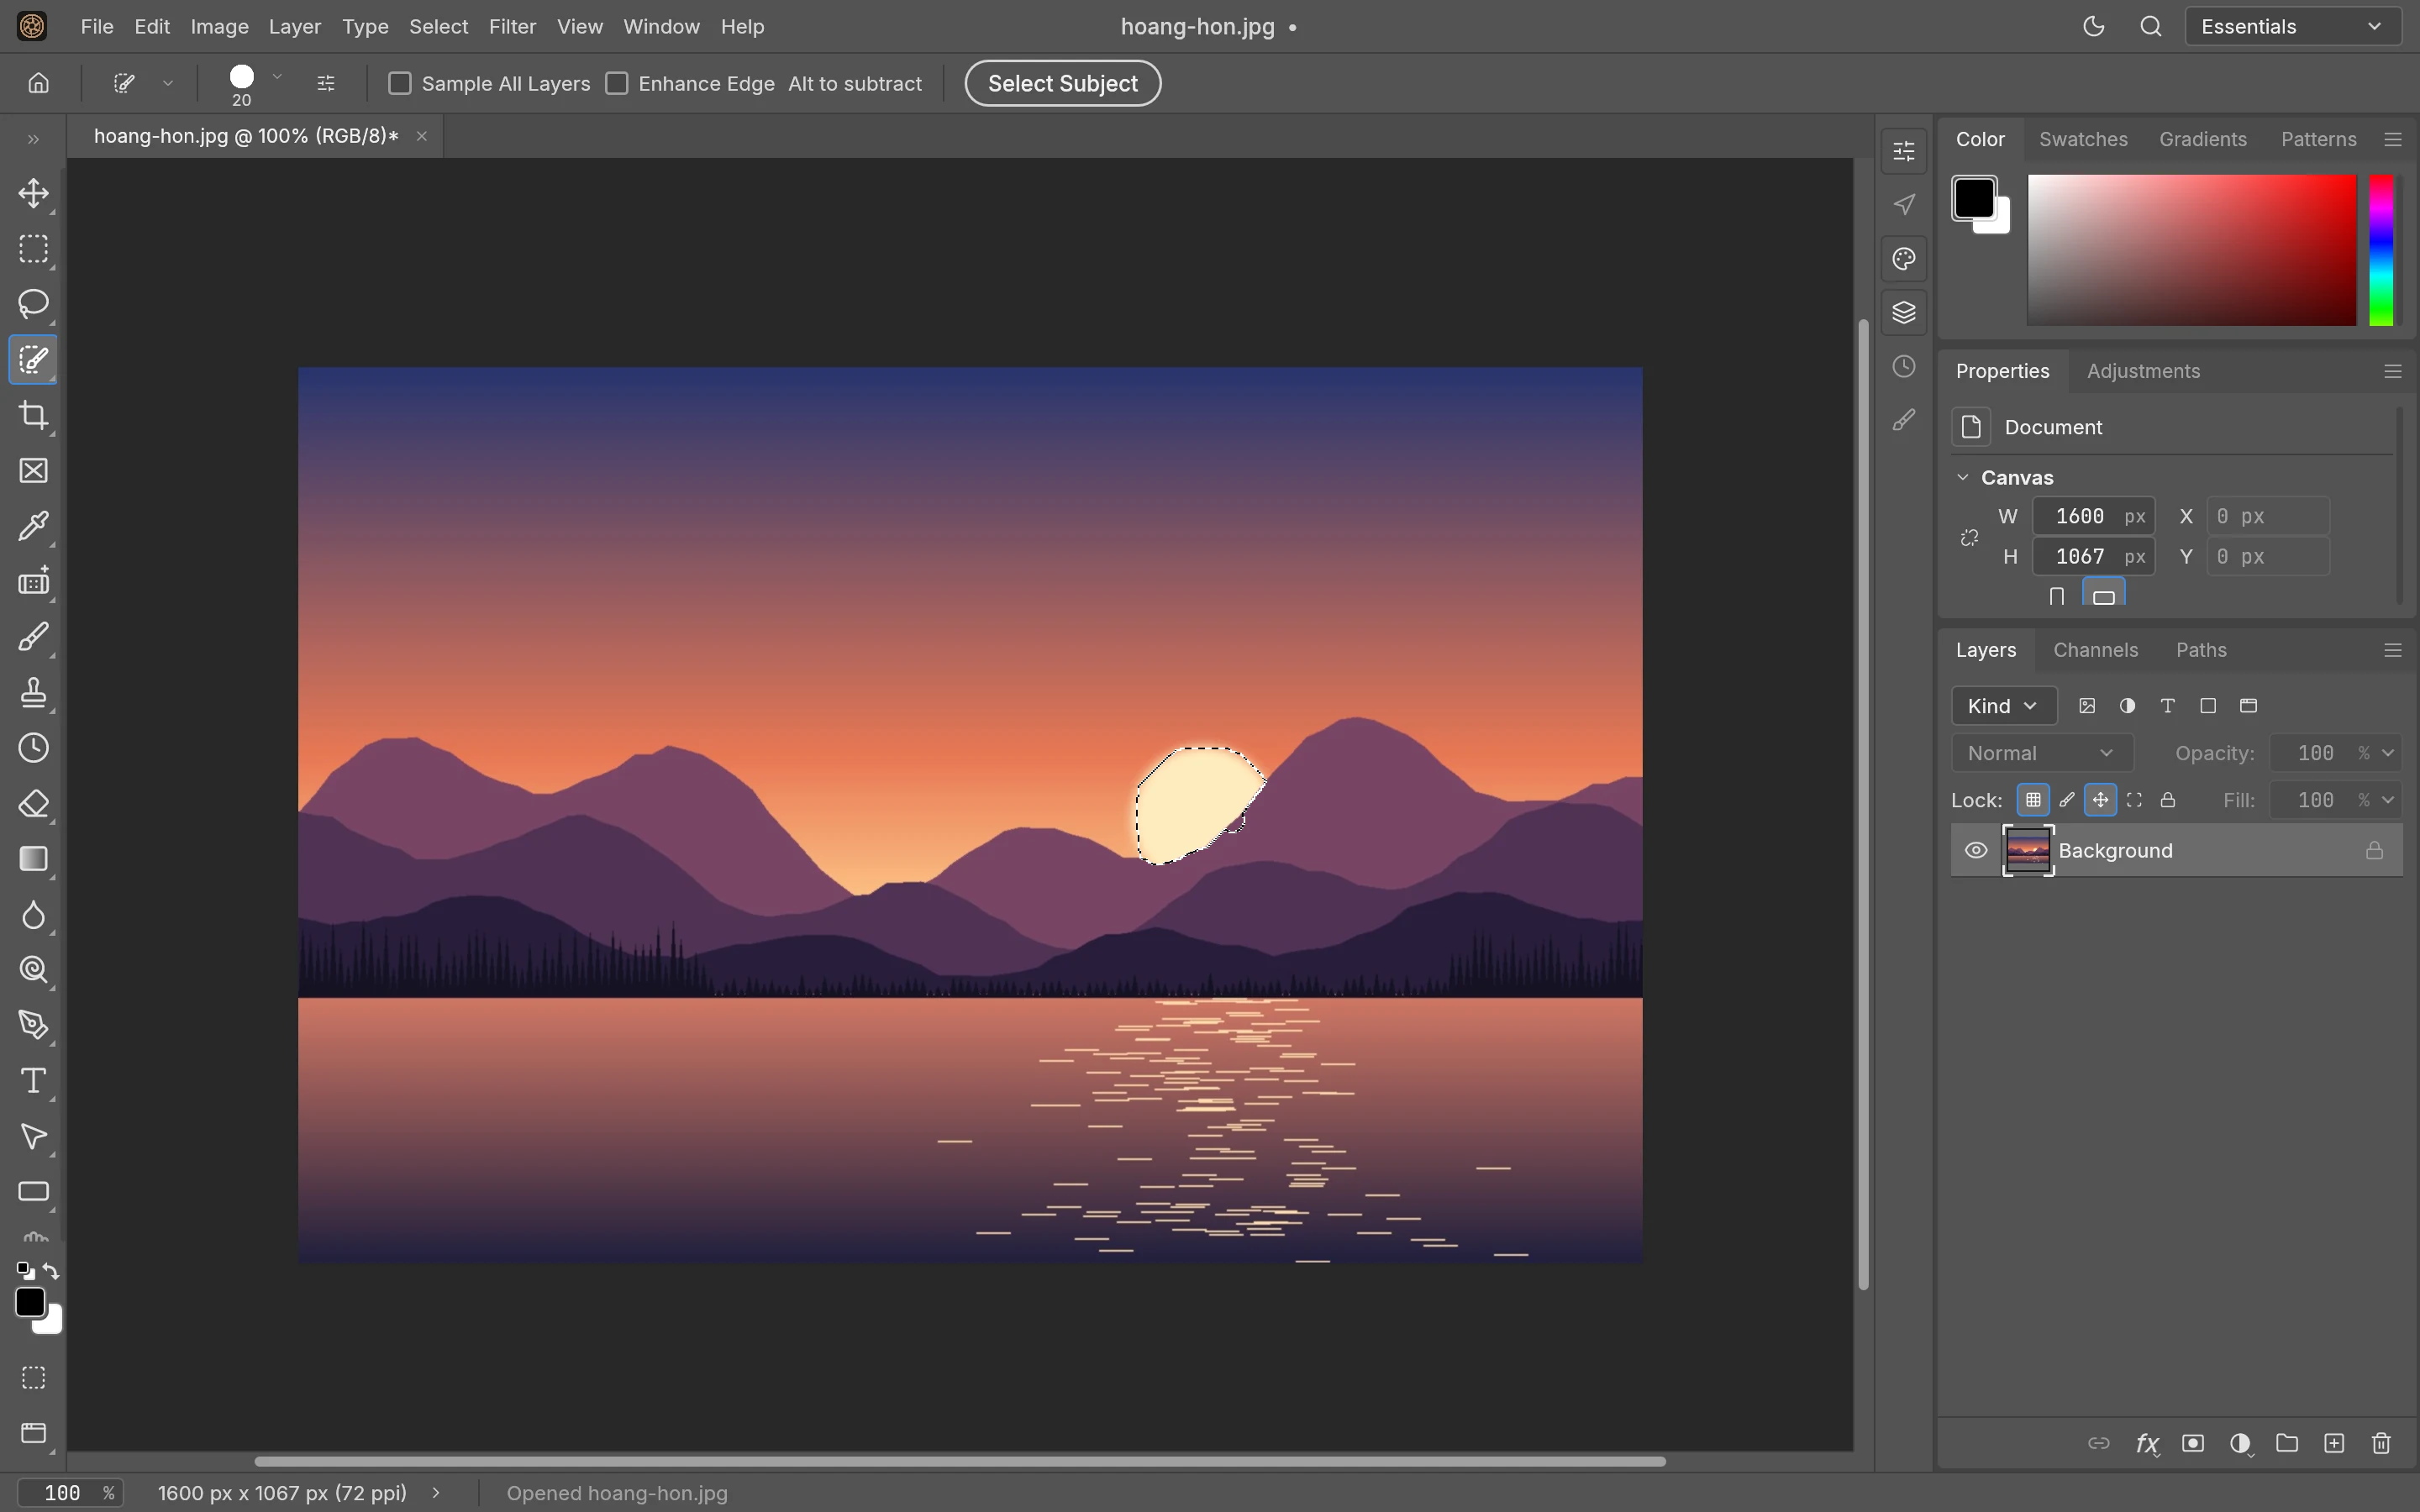Image resolution: width=2420 pixels, height=1512 pixels.
Task: Click the Select Subject button
Action: tap(1062, 83)
